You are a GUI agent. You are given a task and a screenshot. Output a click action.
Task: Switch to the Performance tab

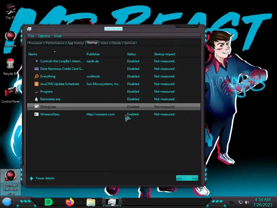click(x=55, y=43)
